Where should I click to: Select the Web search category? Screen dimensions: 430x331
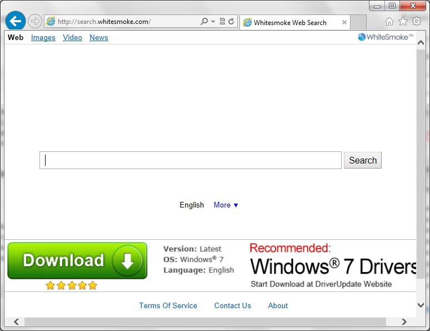tap(16, 37)
